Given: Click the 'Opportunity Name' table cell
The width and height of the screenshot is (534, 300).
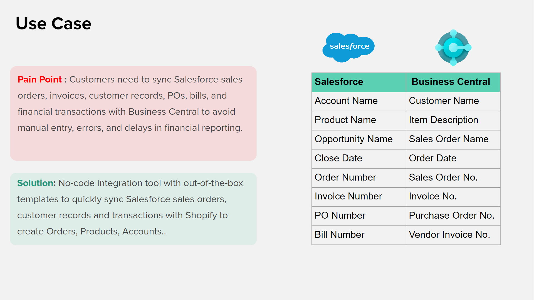Looking at the screenshot, I should [359, 139].
